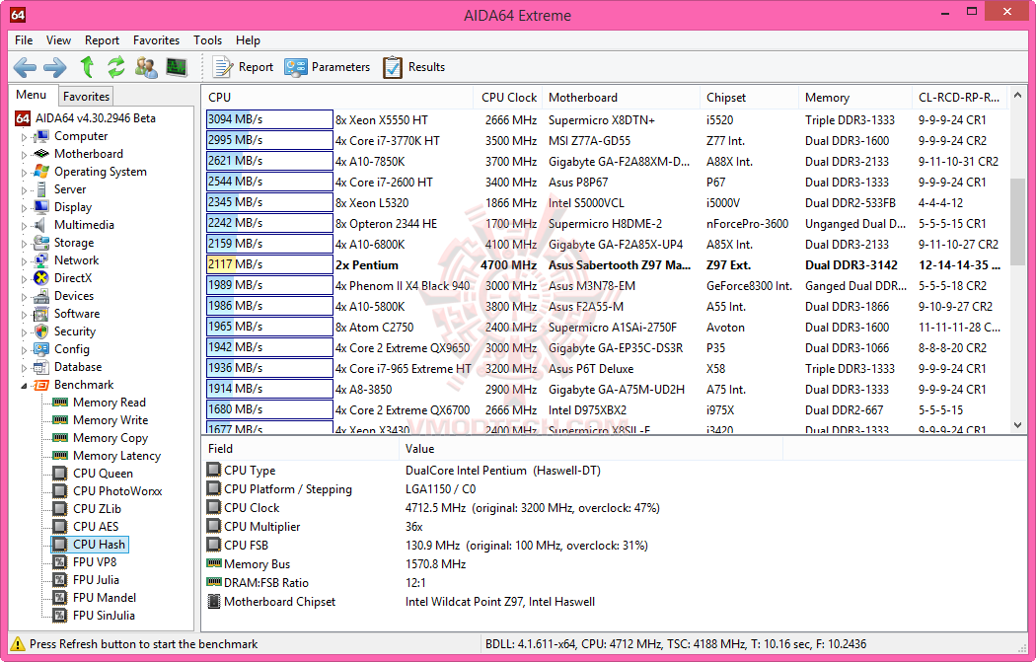This screenshot has width=1036, height=662.
Task: Select the DirectX icon in tree
Action: click(x=41, y=278)
